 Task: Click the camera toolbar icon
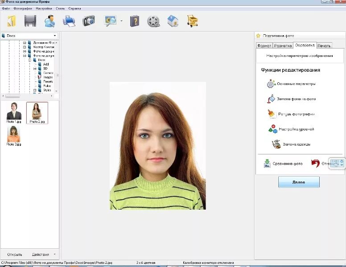coord(89,21)
